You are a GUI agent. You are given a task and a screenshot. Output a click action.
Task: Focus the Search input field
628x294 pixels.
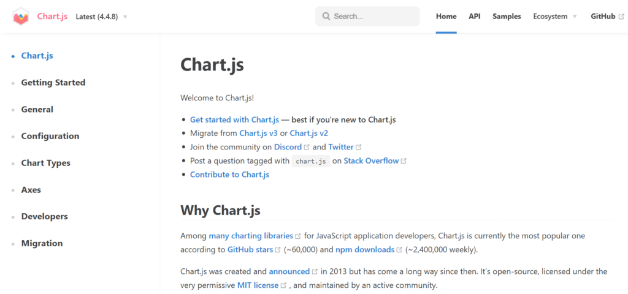click(x=367, y=17)
